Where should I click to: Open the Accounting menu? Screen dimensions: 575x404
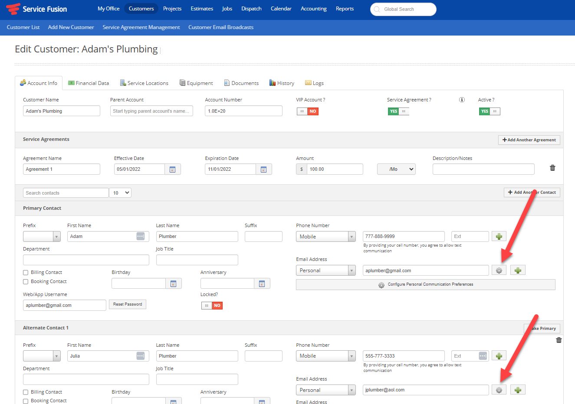314,9
